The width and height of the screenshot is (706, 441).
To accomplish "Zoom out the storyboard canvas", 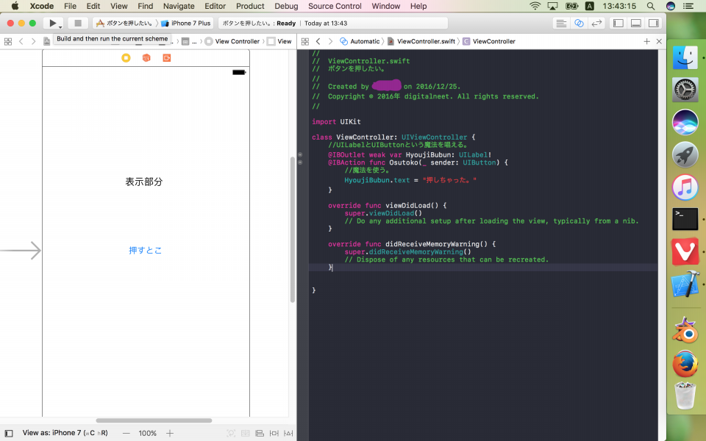I will [126, 434].
